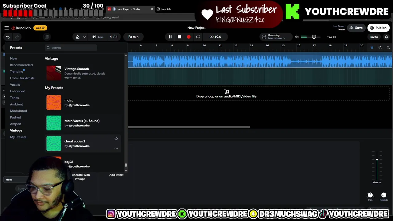The width and height of the screenshot is (393, 221).
Task: Switch to New Project - Studio browser tab
Action: (x=130, y=9)
